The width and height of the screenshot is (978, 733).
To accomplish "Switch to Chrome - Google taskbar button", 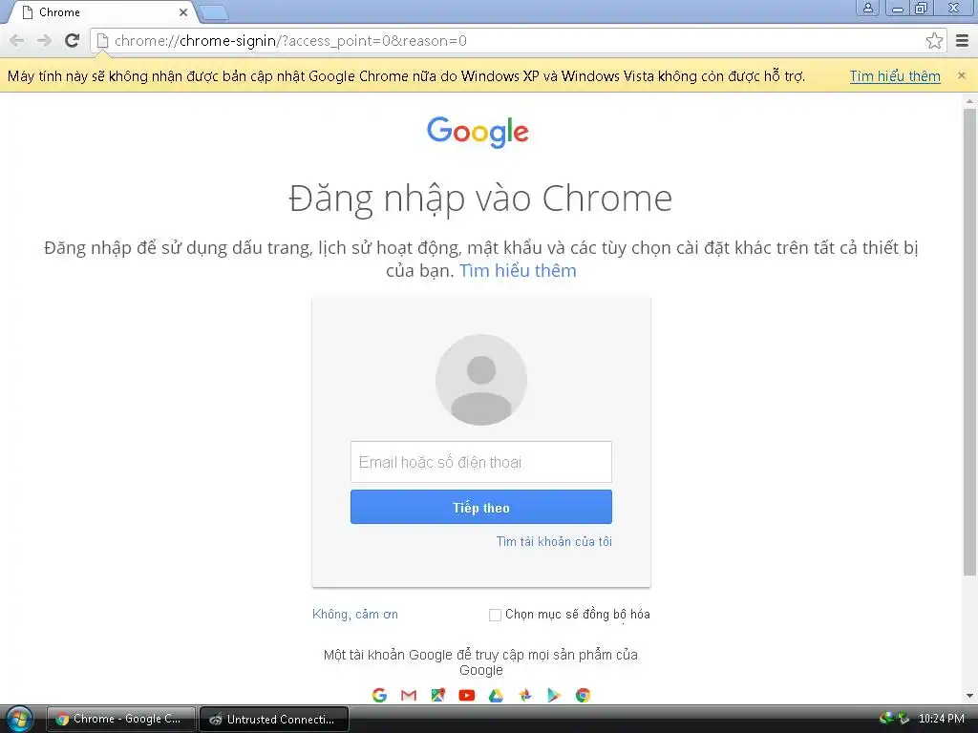I will tap(121, 720).
